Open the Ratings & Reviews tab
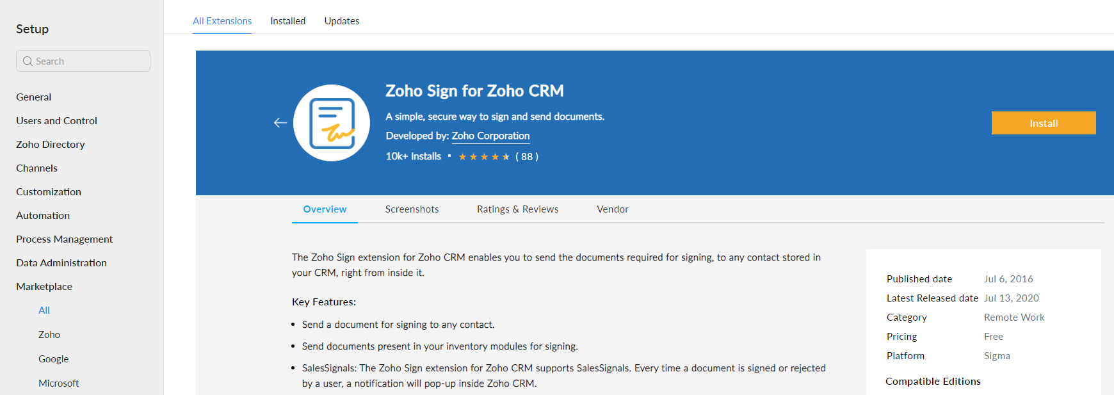Screen dimensions: 1114x395 tap(517, 209)
